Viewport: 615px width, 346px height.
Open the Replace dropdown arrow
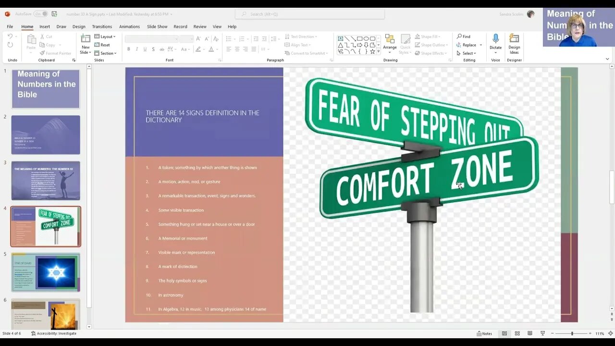pyautogui.click(x=480, y=45)
